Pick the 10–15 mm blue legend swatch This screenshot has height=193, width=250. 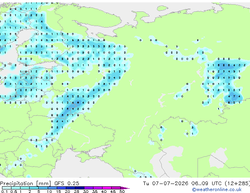pos(52,188)
